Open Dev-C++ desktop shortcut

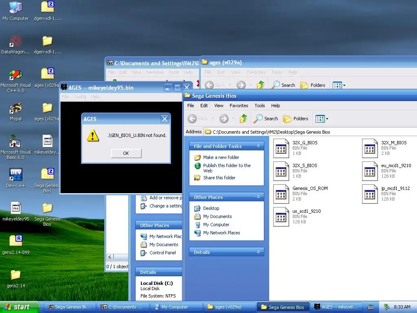15,178
